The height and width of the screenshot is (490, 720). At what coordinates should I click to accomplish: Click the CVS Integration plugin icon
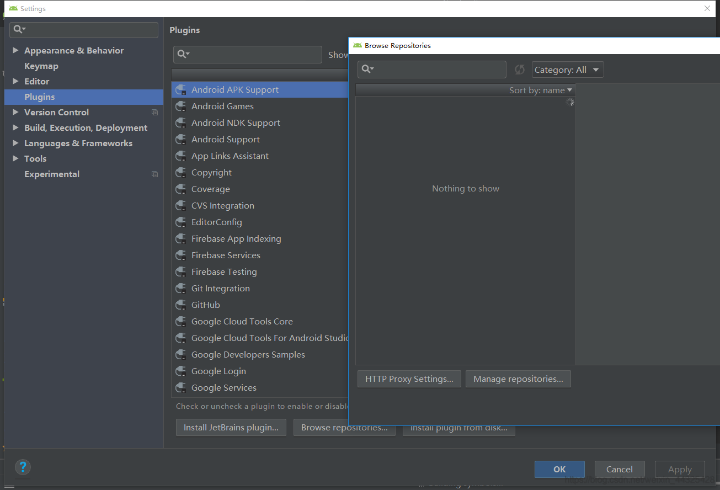tap(180, 206)
